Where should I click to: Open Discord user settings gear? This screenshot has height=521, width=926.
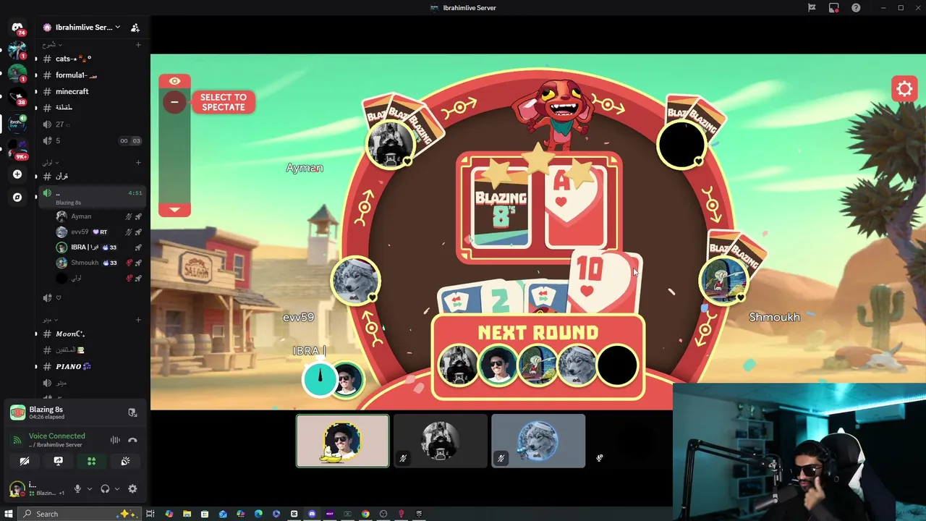(x=132, y=489)
